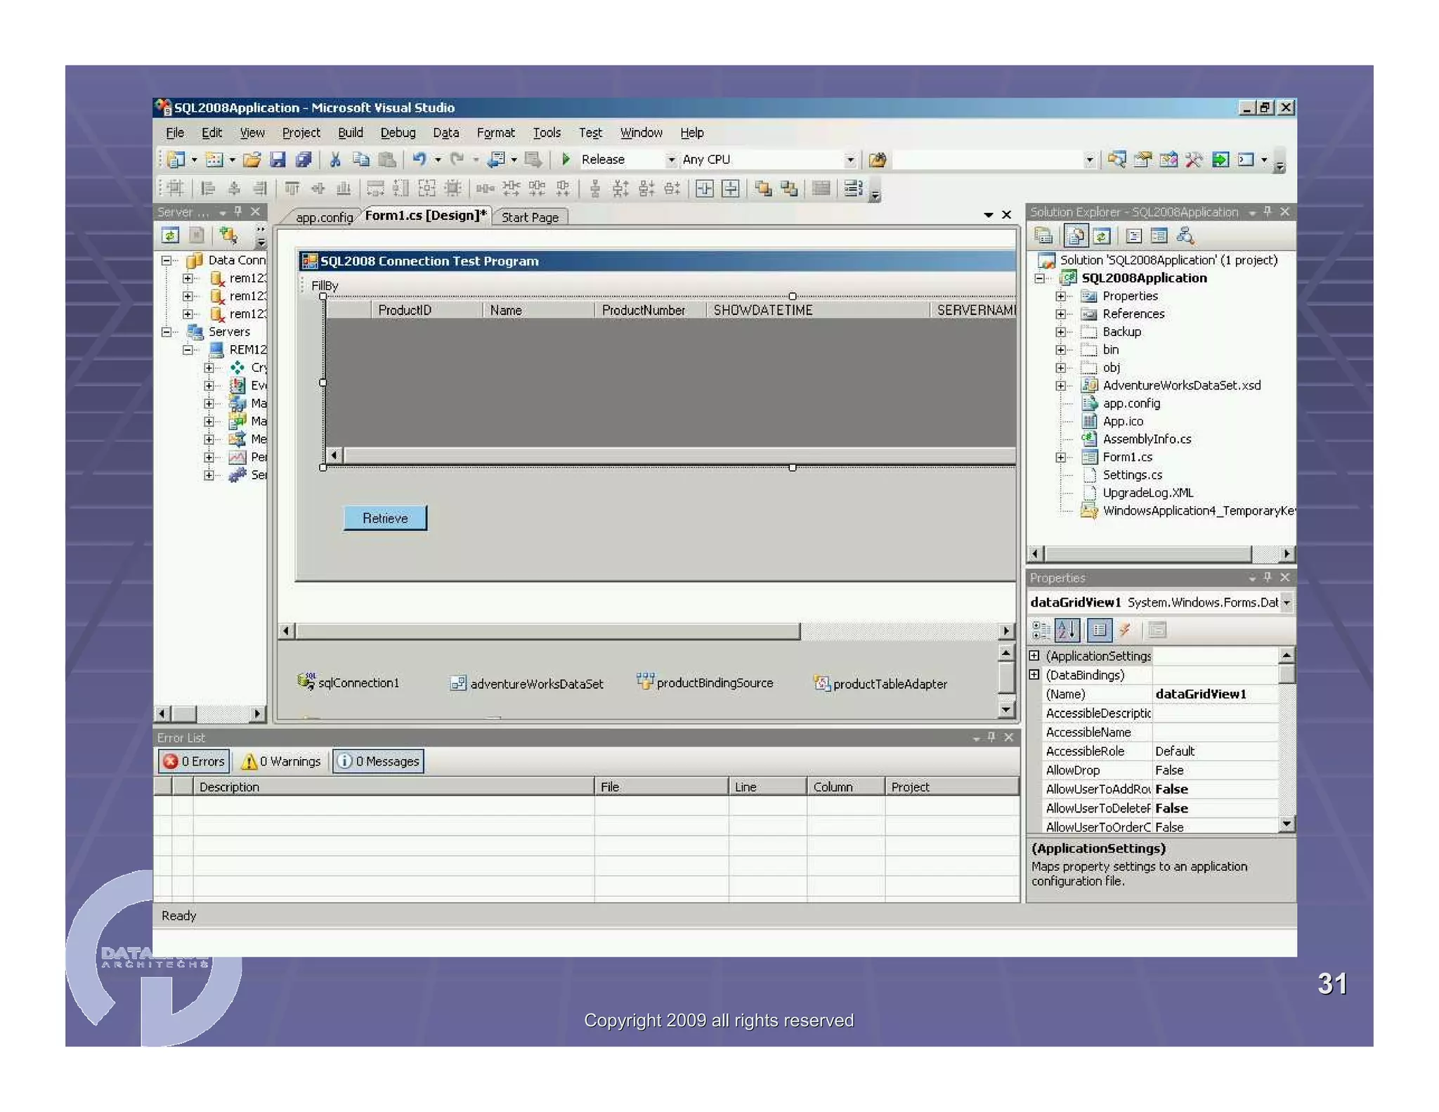Select UpgradeLog.XML in Solution Explorer
The height and width of the screenshot is (1112, 1439).
pos(1147,493)
